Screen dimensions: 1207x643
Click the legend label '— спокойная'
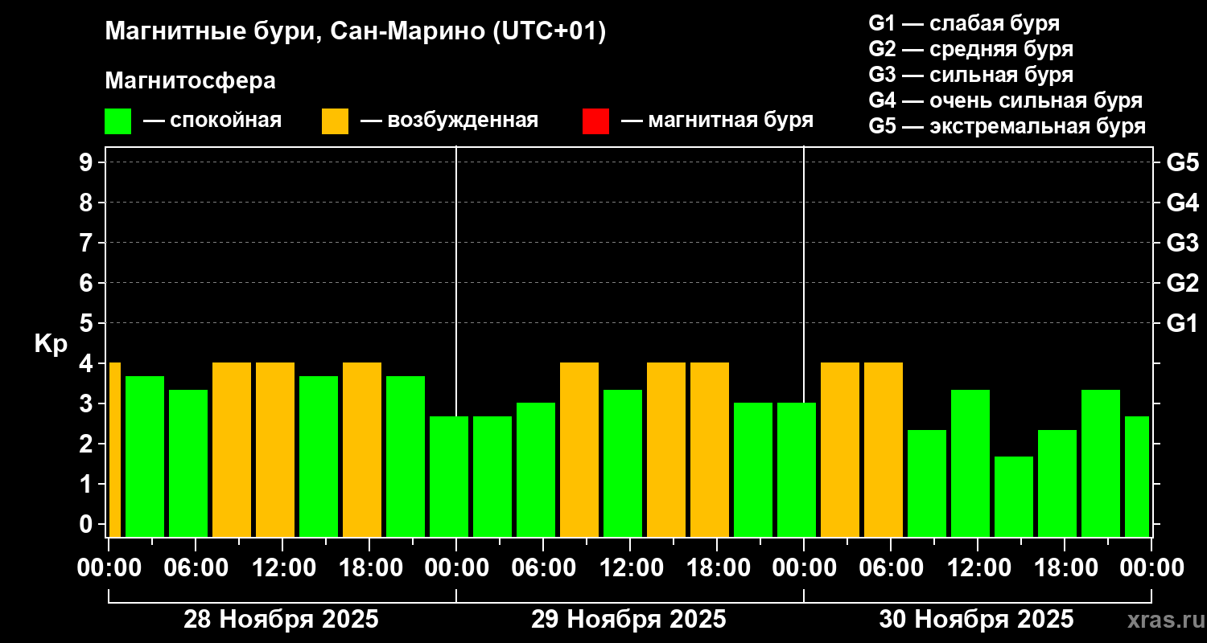point(212,121)
